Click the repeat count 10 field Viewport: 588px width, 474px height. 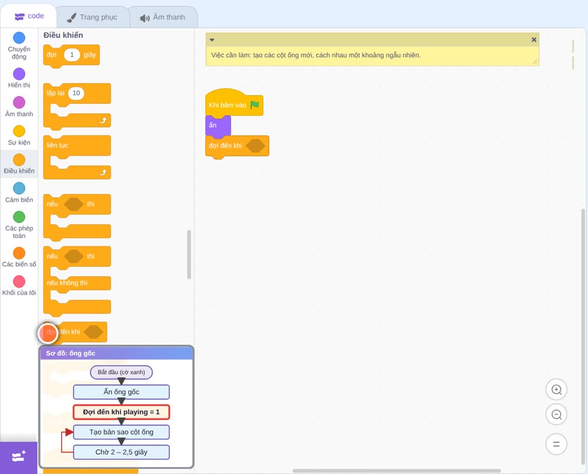click(x=76, y=93)
